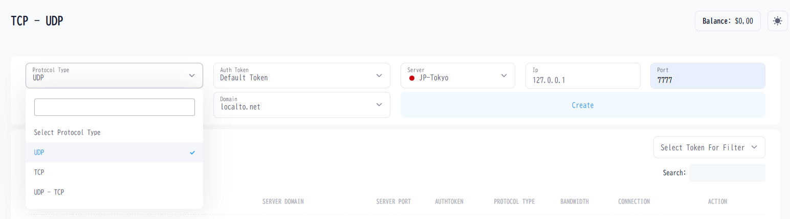Sort by Bandwidth column header
Viewport: 790px width, 219px height.
point(574,202)
